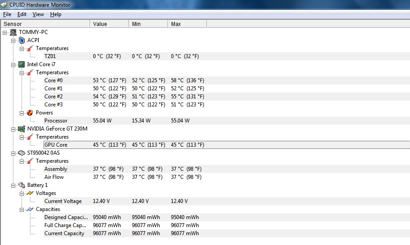Image resolution: width=410 pixels, height=245 pixels.
Task: Click the thermometer icon under NVIDIA GeForce
Action: pyautogui.click(x=30, y=137)
